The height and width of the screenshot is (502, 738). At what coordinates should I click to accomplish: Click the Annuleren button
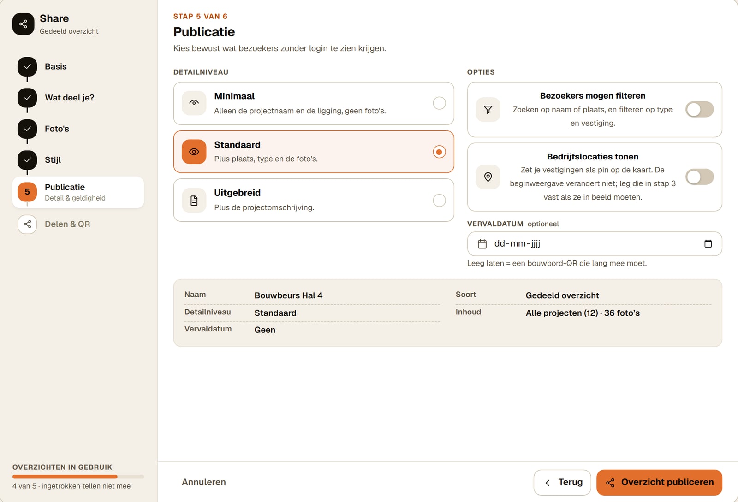click(x=204, y=482)
